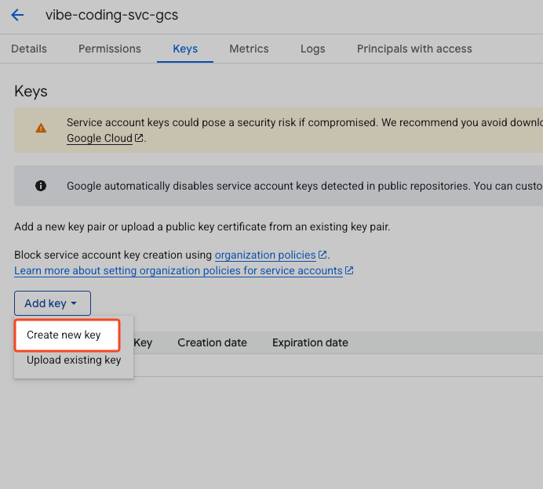Click the info icon in the gray banner
Viewport: 543px width, 489px height.
tap(41, 186)
